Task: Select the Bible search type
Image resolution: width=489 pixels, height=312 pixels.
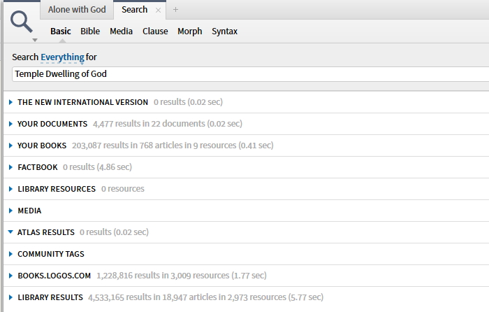Action: (x=90, y=31)
